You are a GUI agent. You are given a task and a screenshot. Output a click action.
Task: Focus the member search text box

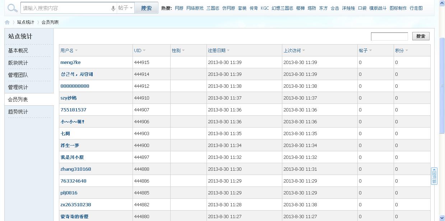(x=389, y=36)
